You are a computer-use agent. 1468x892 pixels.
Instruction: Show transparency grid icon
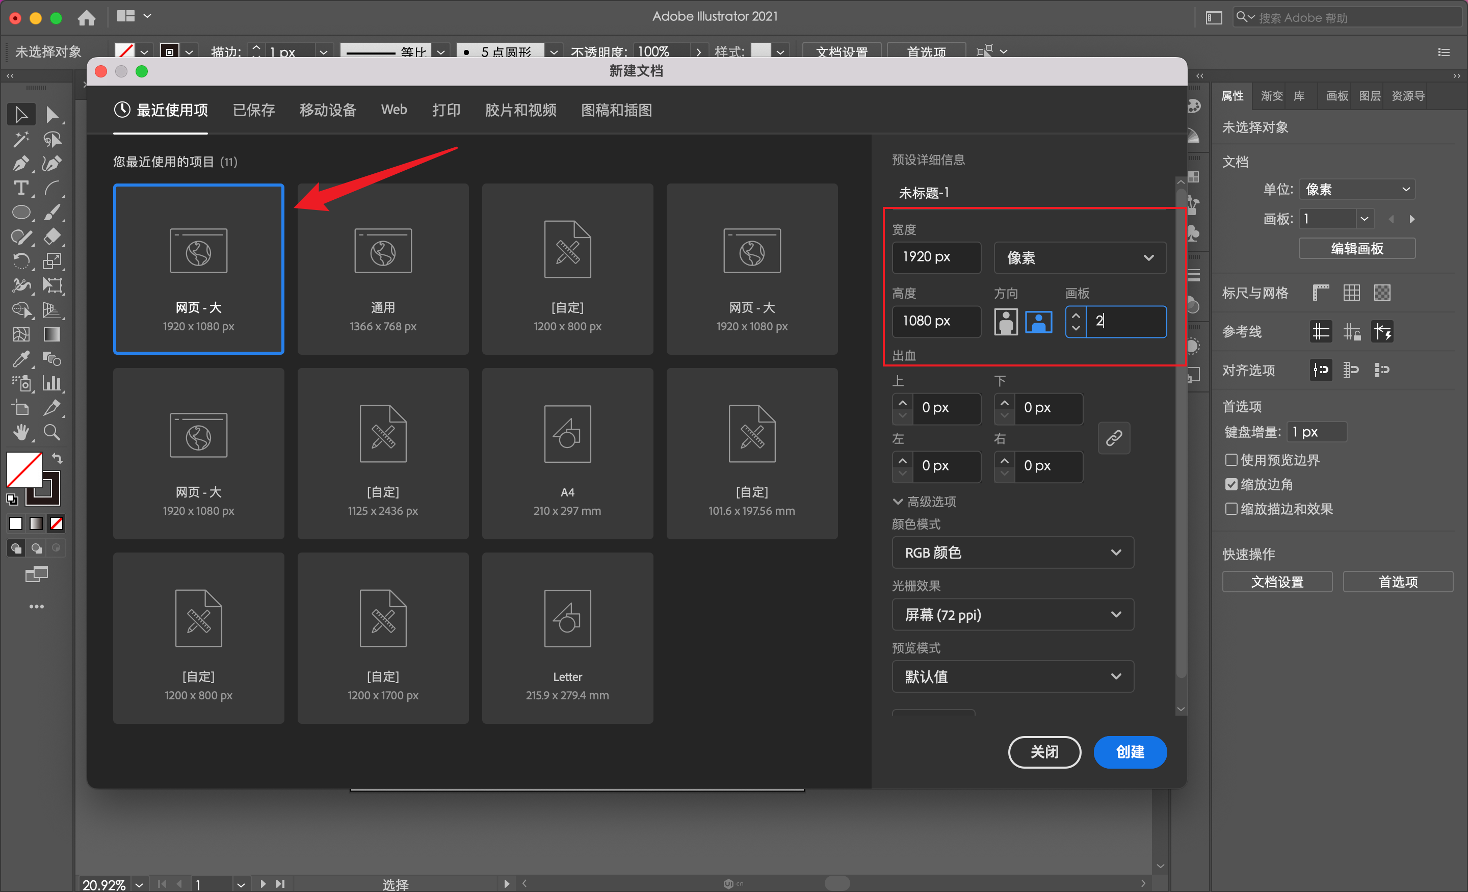[x=1382, y=293]
